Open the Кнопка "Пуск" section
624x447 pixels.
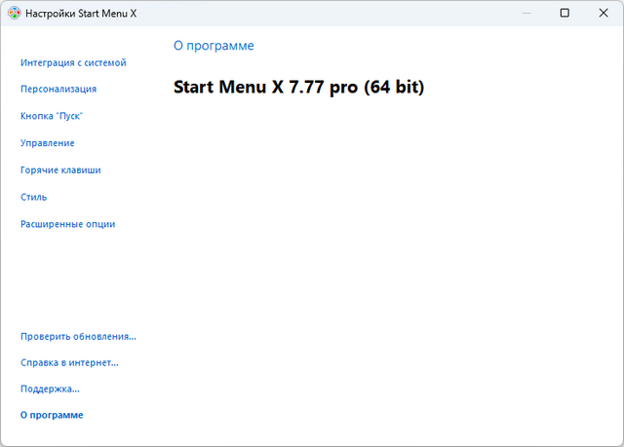pyautogui.click(x=52, y=116)
